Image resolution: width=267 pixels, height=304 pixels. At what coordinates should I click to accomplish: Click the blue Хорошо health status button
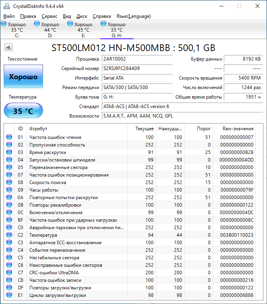[x=23, y=76]
